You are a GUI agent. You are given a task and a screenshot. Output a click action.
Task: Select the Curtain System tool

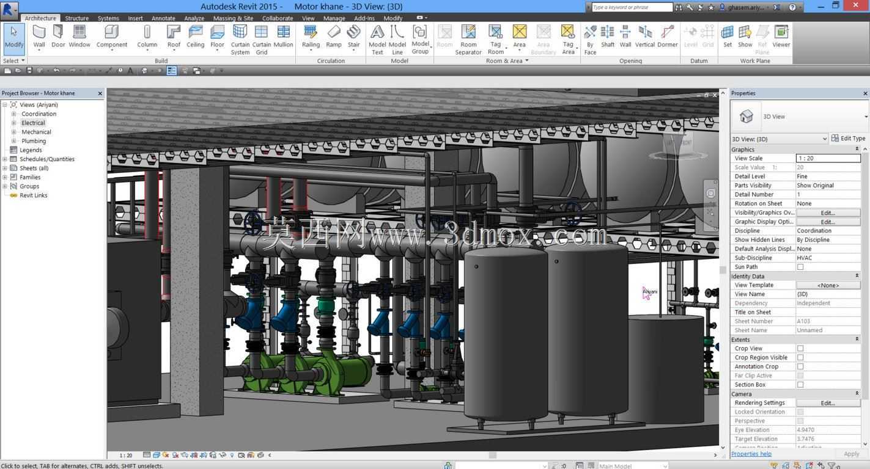click(x=240, y=40)
